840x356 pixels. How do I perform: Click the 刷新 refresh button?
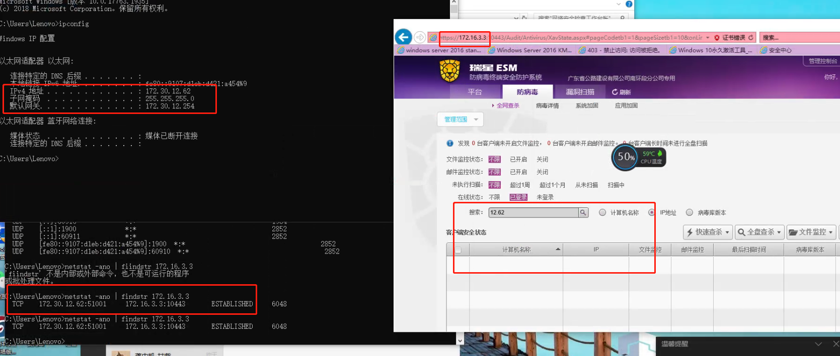click(621, 92)
